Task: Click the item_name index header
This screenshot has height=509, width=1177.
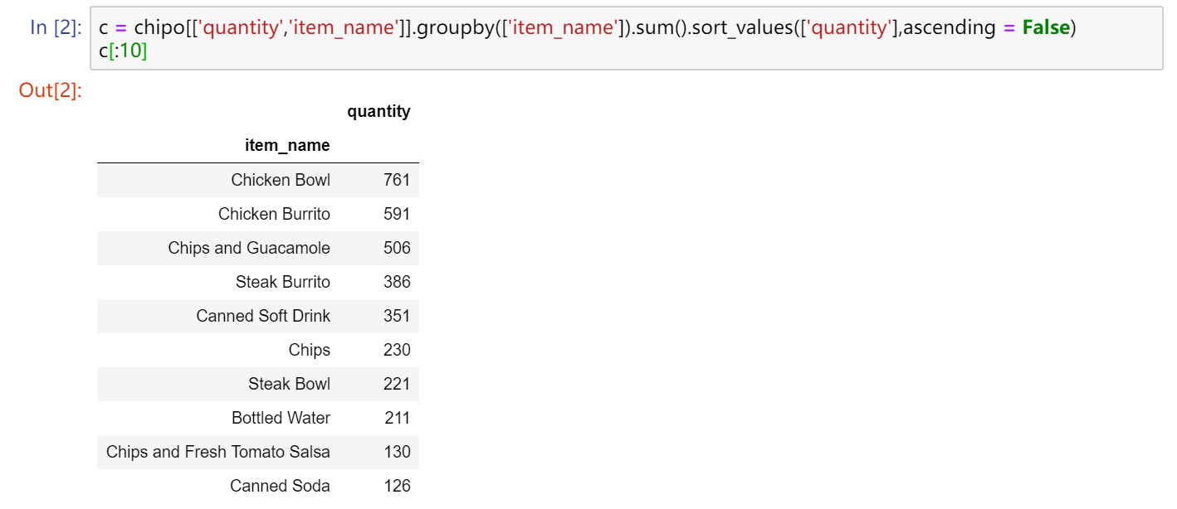Action: click(287, 145)
